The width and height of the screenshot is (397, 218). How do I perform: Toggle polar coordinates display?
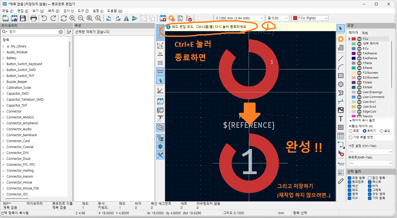point(160,45)
